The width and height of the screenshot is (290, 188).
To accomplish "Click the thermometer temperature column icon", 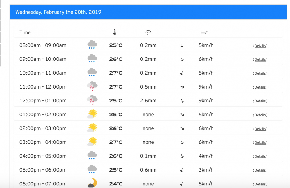I will (115, 32).
